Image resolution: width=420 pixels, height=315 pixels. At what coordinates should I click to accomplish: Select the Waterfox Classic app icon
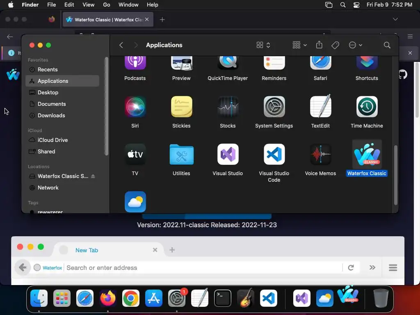click(367, 154)
